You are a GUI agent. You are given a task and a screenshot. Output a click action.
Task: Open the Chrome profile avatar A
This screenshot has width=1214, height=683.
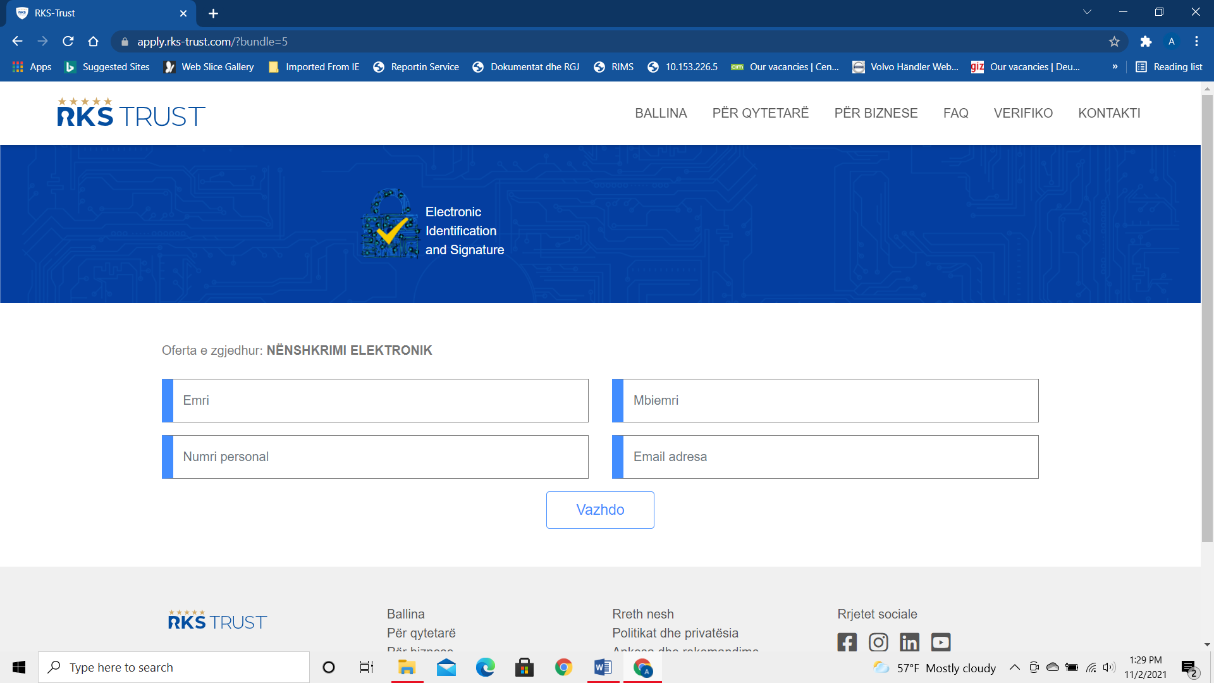click(1171, 41)
